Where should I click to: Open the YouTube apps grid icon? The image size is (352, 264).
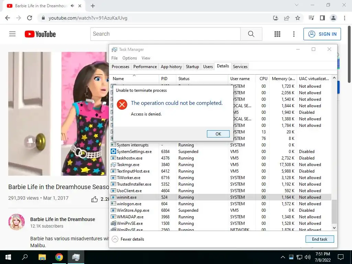[277, 34]
